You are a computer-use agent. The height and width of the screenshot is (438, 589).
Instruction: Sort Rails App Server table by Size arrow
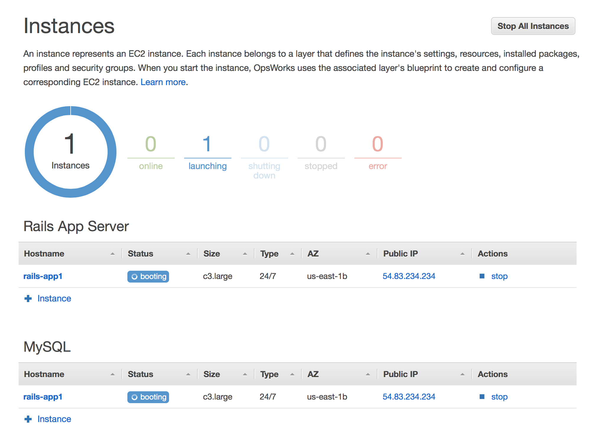(x=245, y=254)
